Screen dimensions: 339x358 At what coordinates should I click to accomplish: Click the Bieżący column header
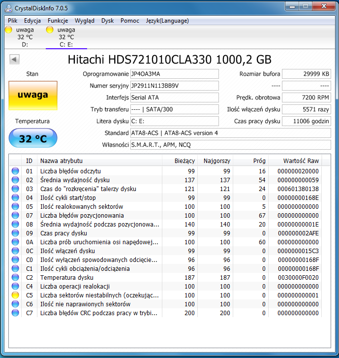[180, 161]
